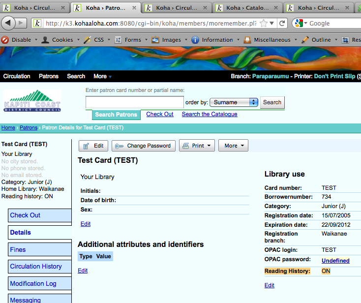This screenshot has width=361, height=303.
Task: Click the browser back arrow button
Action: coord(8,23)
